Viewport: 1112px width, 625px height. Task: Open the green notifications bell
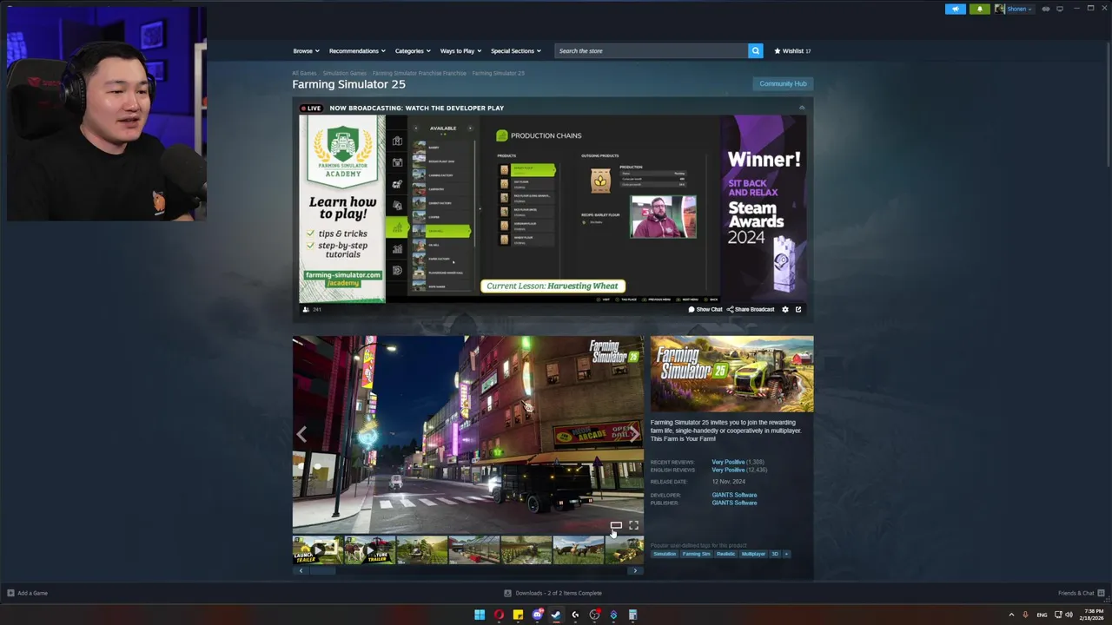point(979,9)
